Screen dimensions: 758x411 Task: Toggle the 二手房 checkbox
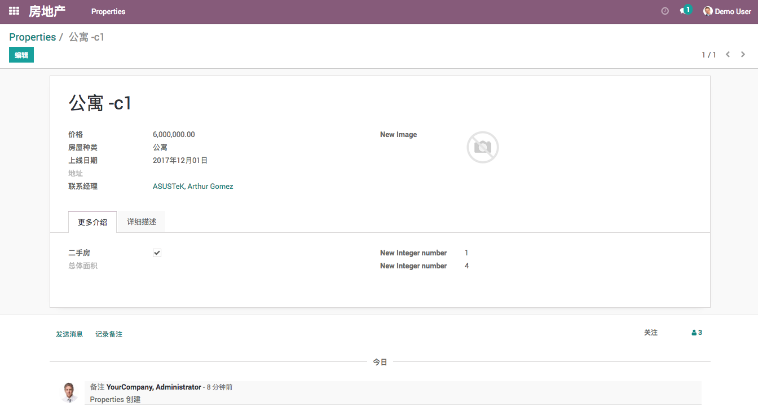(x=157, y=253)
